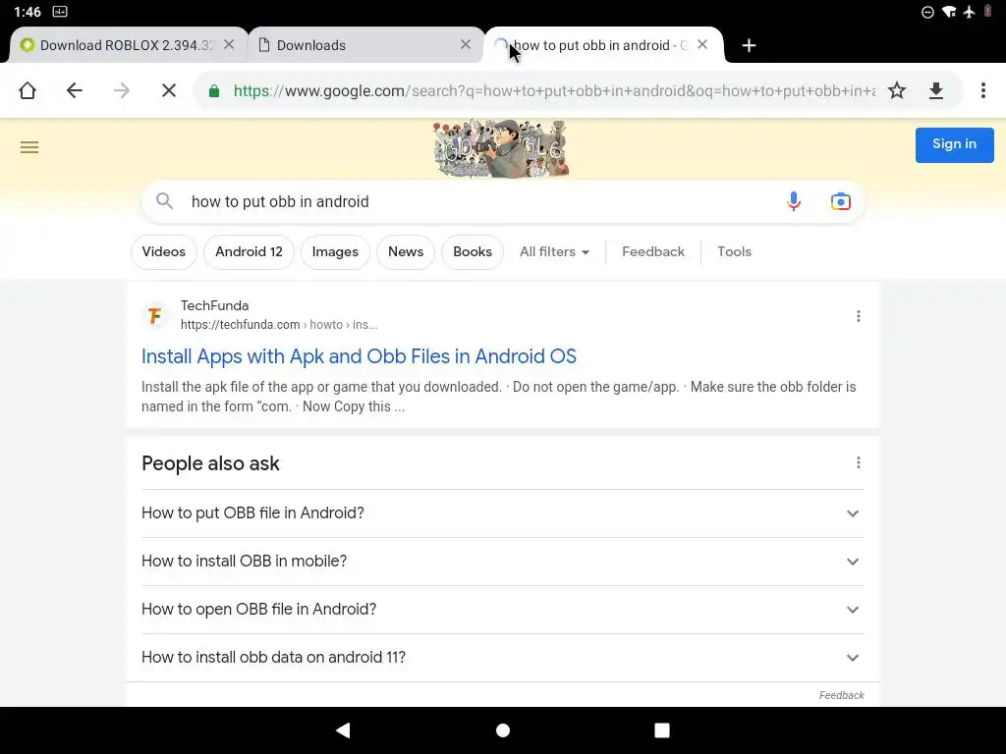Open a new tab with plus button
This screenshot has width=1006, height=754.
point(749,45)
